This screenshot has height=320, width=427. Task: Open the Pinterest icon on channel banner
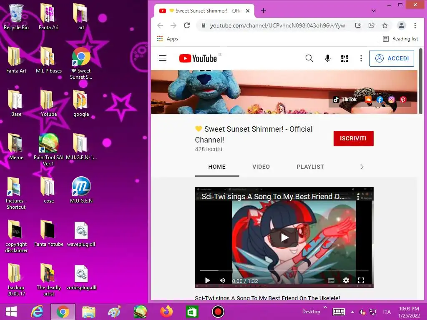coord(403,100)
